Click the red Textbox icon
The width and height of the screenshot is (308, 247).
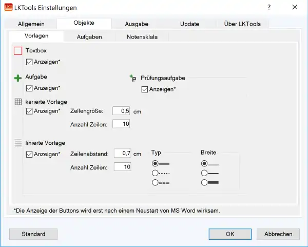coord(18,51)
